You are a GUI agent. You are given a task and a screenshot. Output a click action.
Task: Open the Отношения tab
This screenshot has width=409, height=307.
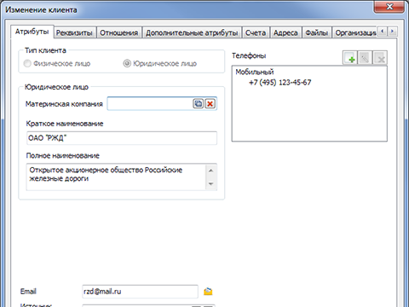point(119,32)
